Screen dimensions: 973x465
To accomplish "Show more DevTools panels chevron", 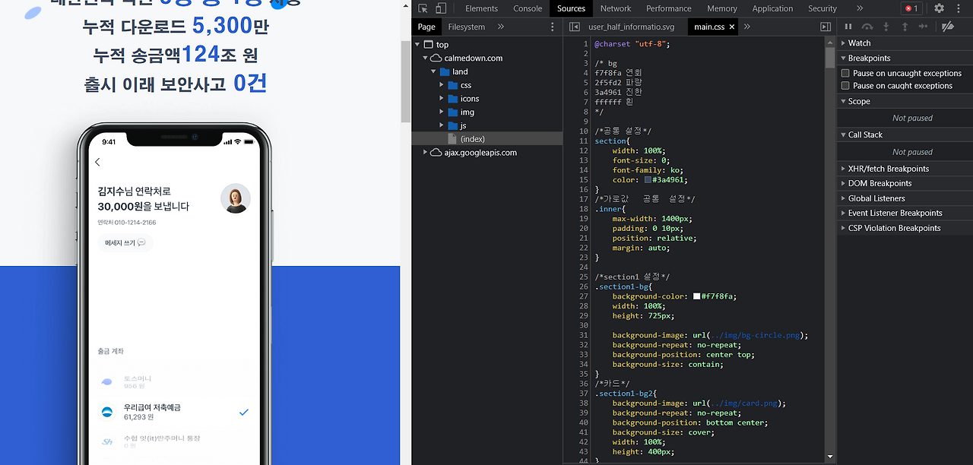I will click(860, 8).
